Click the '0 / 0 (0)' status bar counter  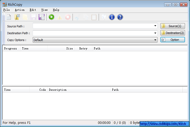120,123
